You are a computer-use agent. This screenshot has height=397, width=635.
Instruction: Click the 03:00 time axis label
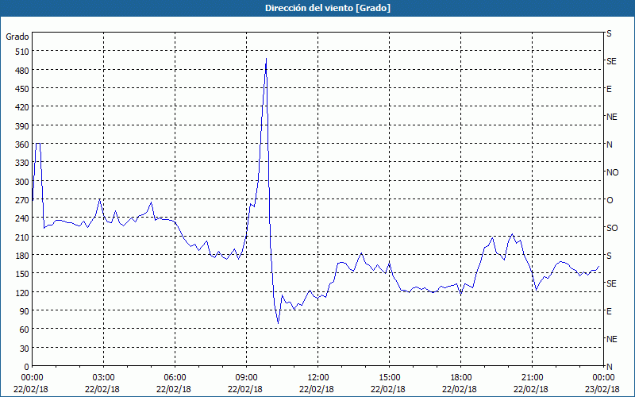103,378
